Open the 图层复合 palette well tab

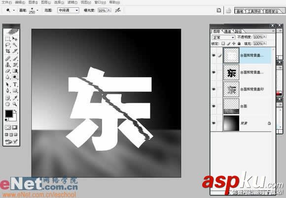tap(272, 11)
